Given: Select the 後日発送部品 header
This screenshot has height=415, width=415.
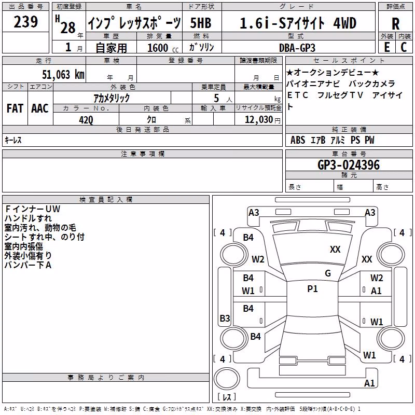Looking at the screenshot, I should 142,129.
